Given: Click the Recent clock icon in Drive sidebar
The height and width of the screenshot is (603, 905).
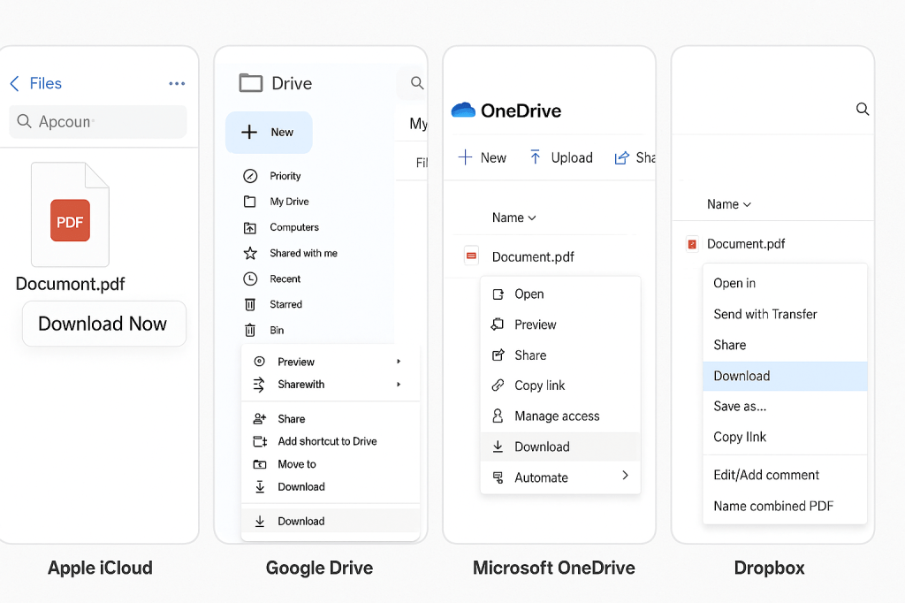Looking at the screenshot, I should click(x=250, y=279).
